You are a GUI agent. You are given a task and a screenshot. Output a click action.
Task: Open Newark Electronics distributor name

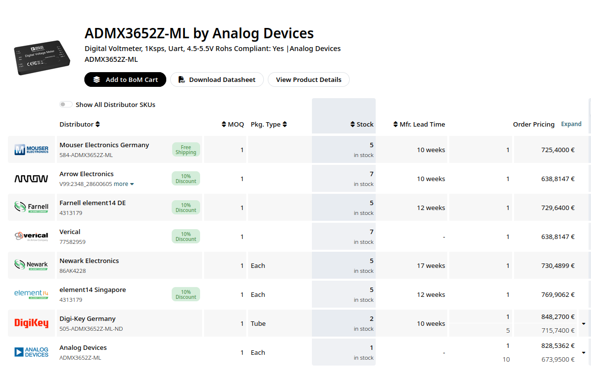tap(89, 261)
